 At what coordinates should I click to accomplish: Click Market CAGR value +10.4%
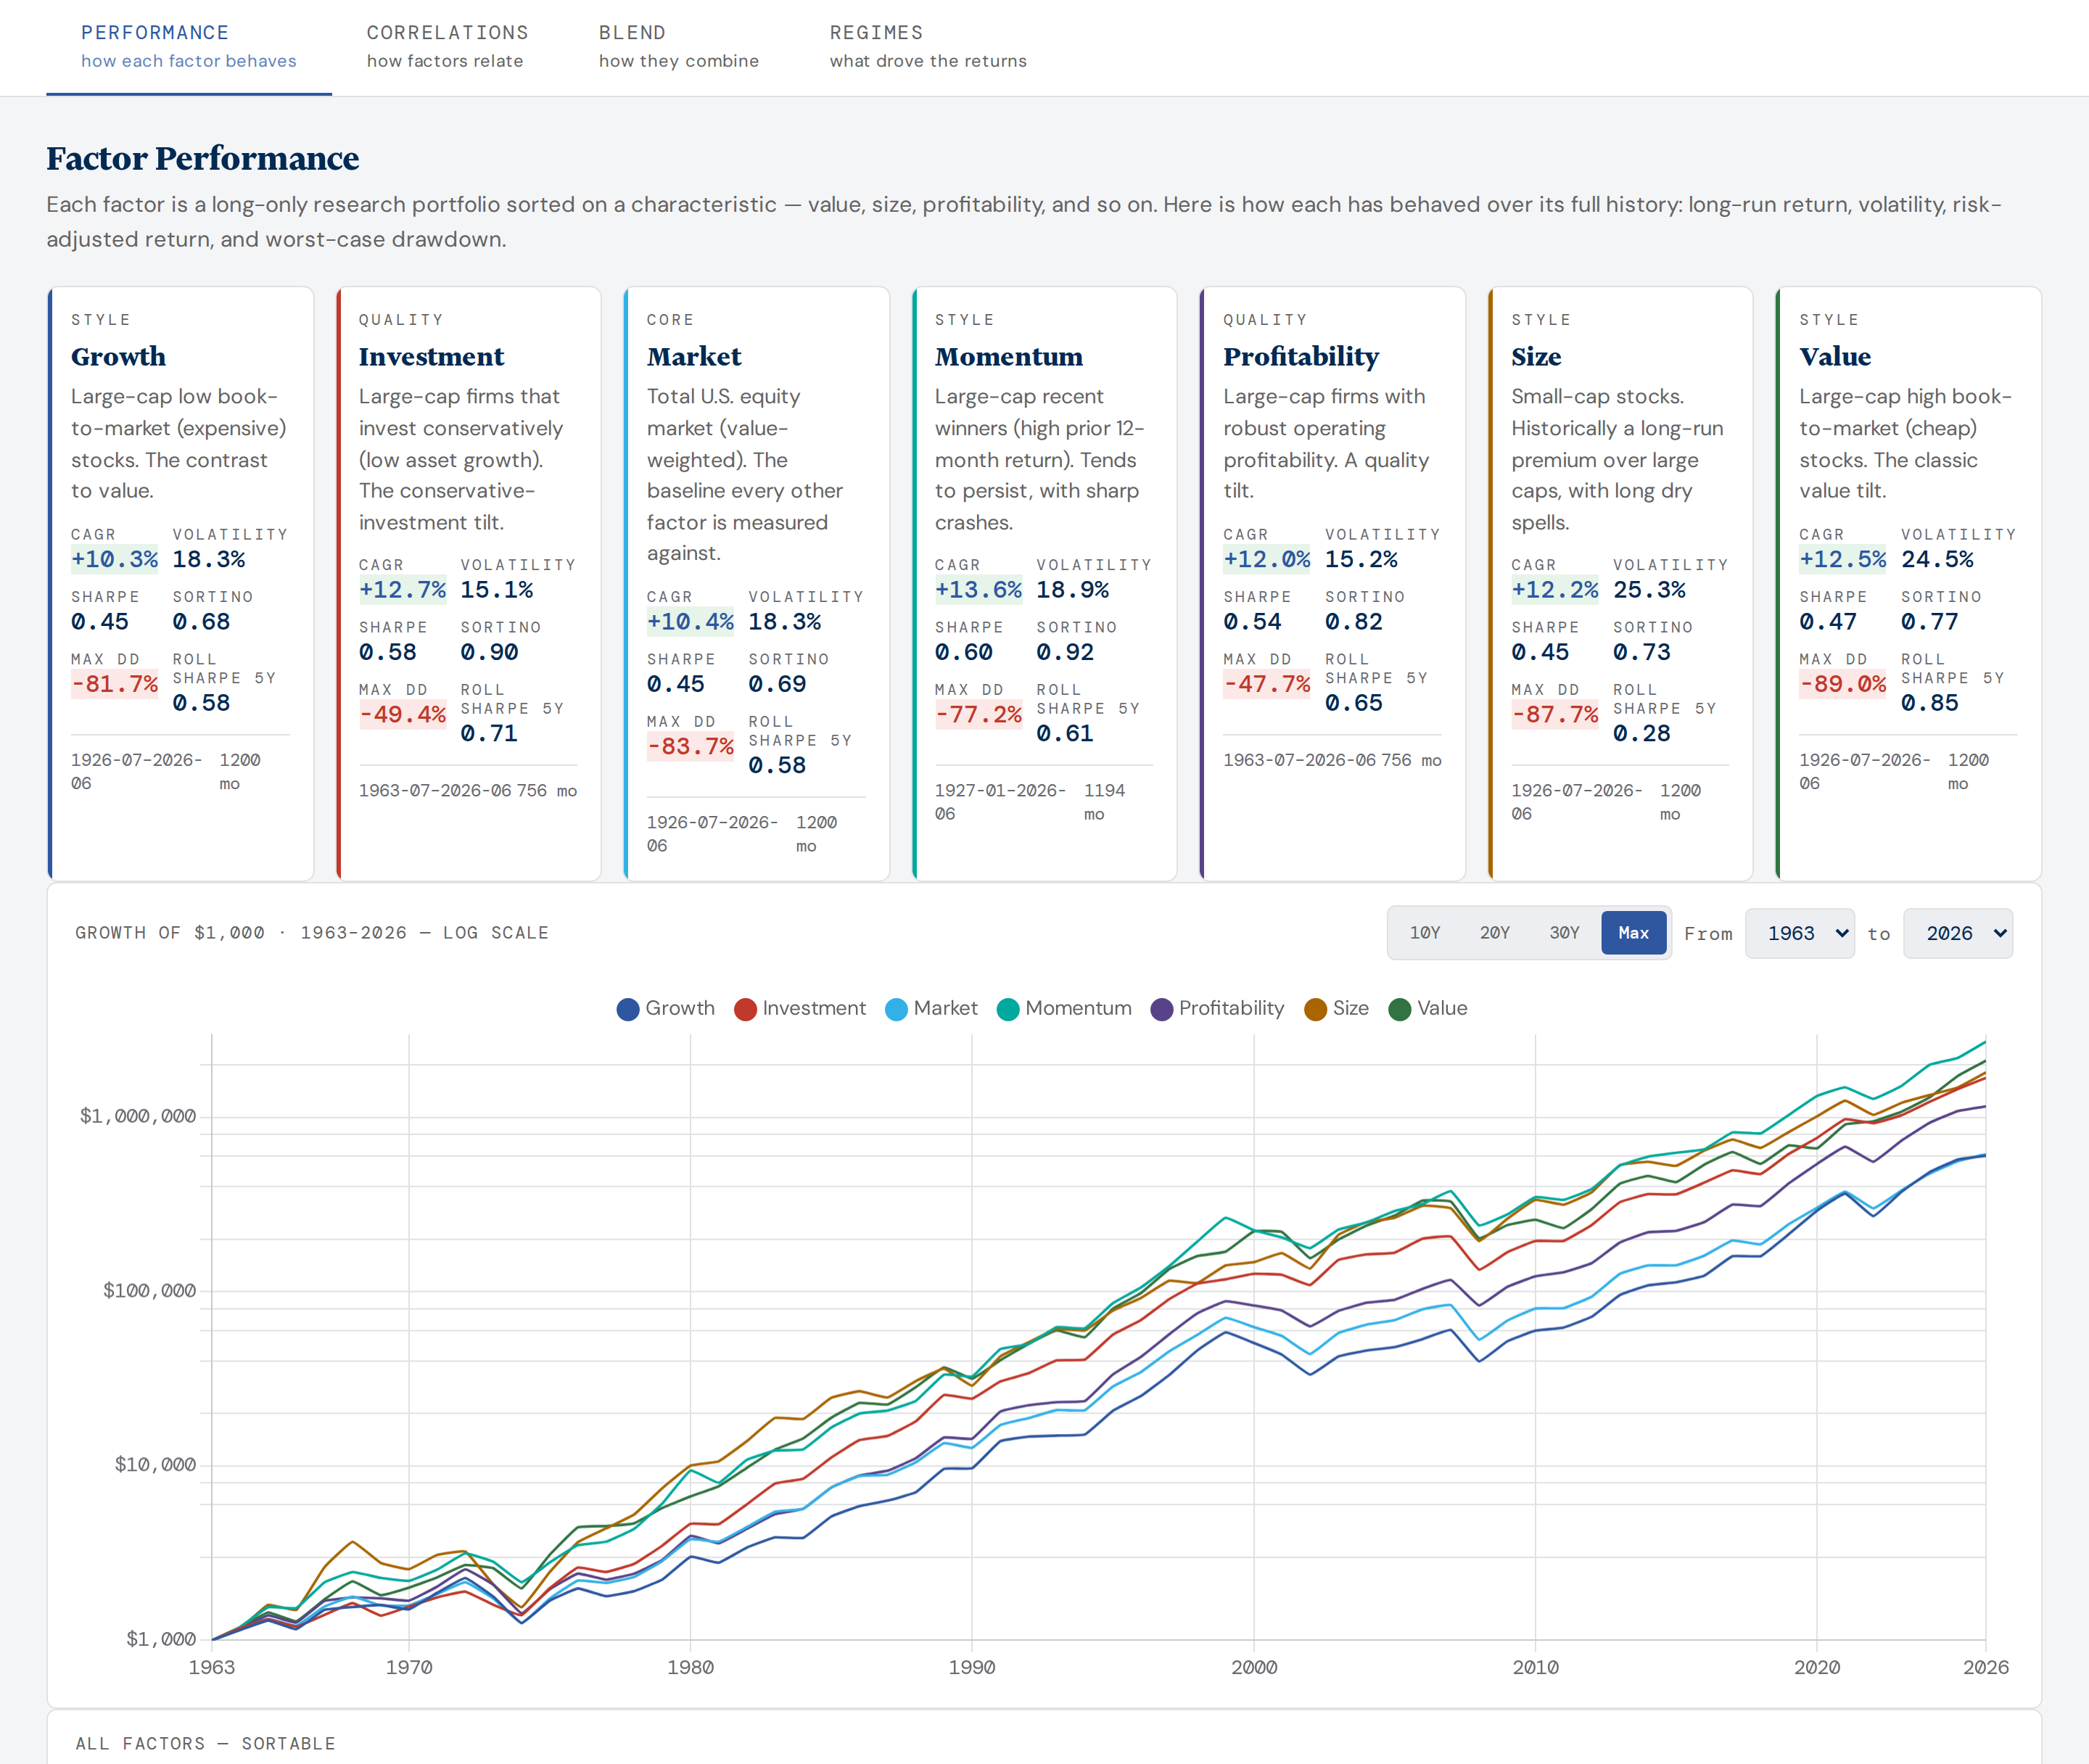[691, 622]
